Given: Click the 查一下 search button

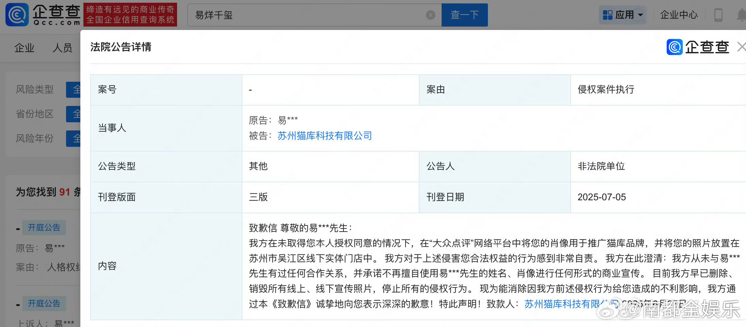Looking at the screenshot, I should click(x=465, y=15).
